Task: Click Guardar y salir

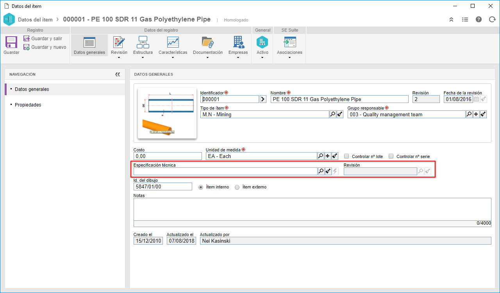Action: tap(43, 39)
